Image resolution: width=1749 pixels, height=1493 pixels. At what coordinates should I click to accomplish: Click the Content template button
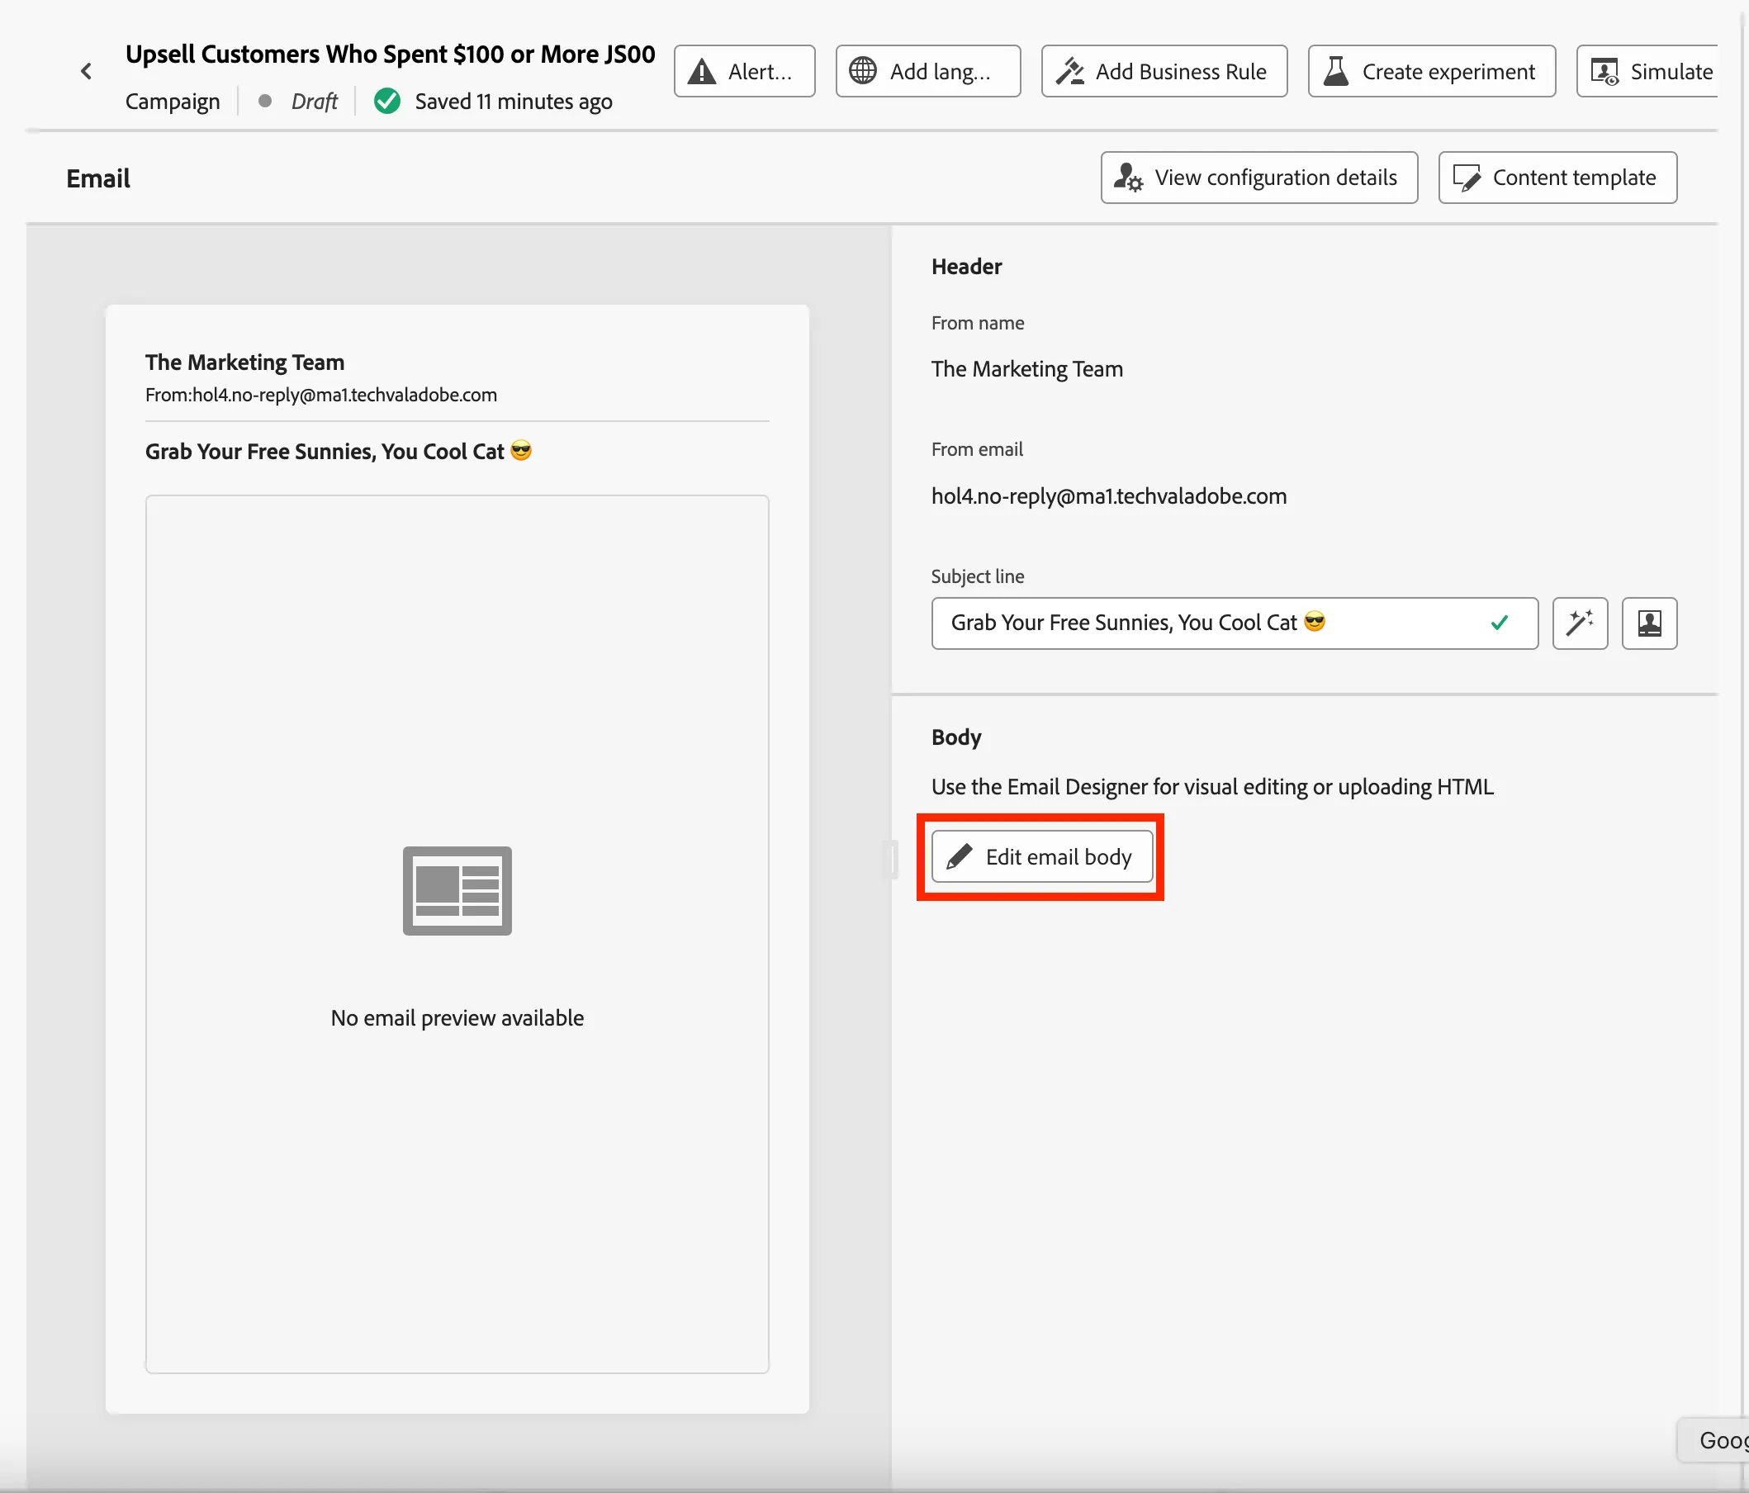coord(1557,178)
